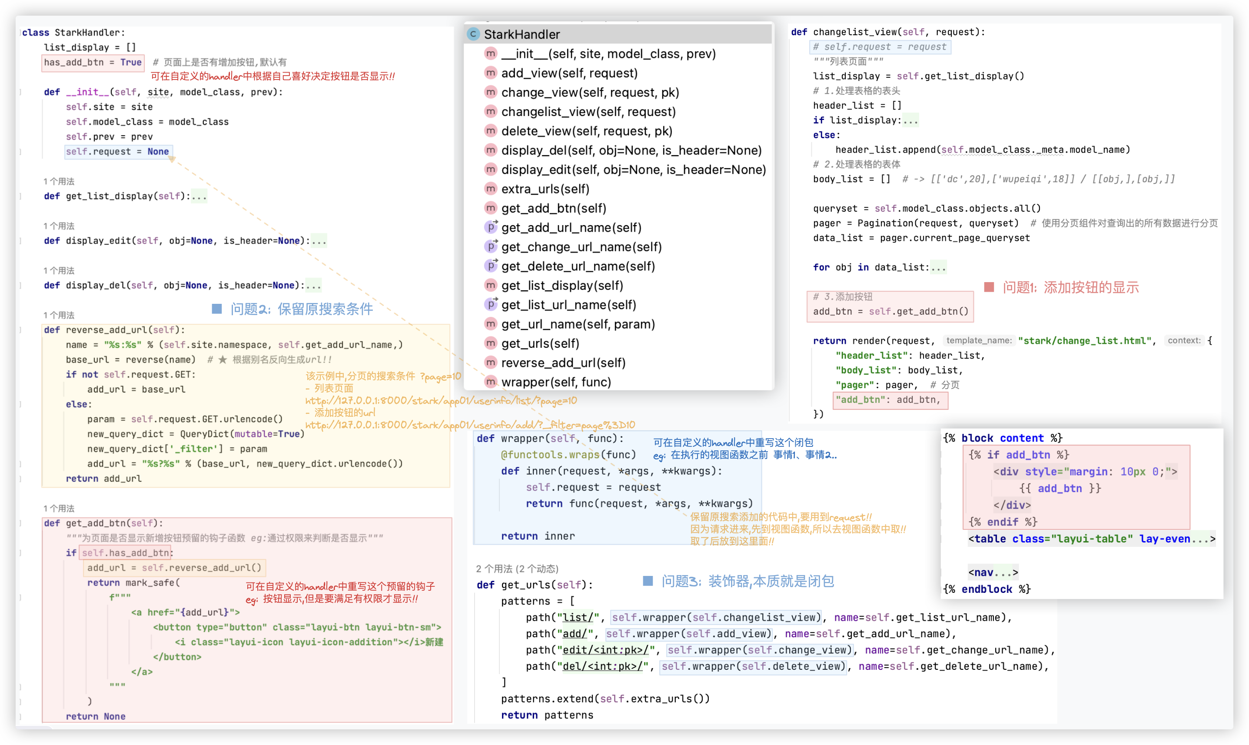Click red square beside 问题1 heading
Image resolution: width=1249 pixels, height=745 pixels.
[x=989, y=287]
